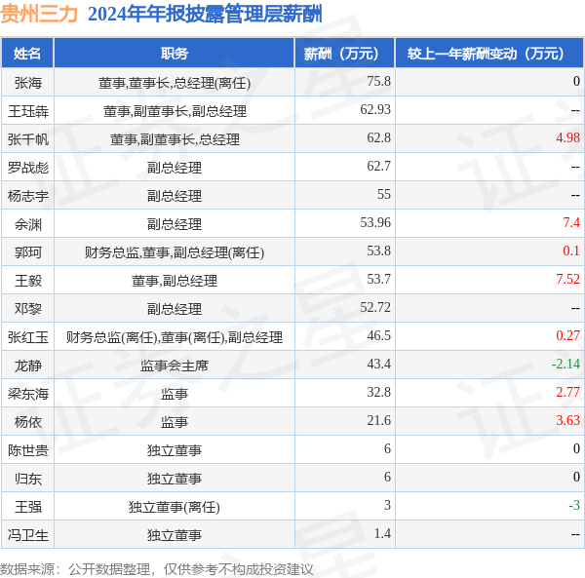The image size is (585, 578).
Task: Click the salary value 46.5
Action: [x=378, y=335]
